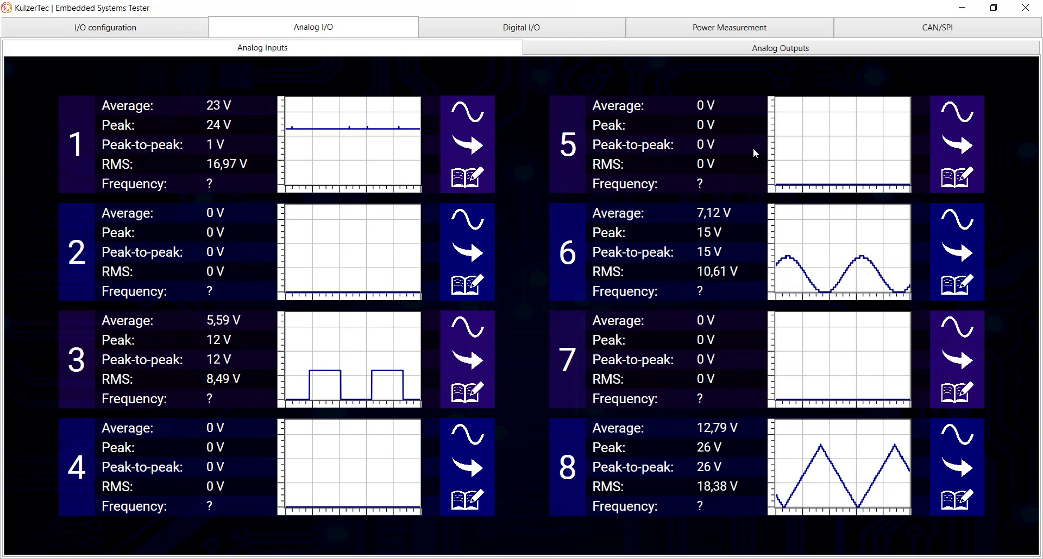Screen dimensions: 1043x559
Task: Click the arrow icon for channel 6
Action: pos(957,252)
